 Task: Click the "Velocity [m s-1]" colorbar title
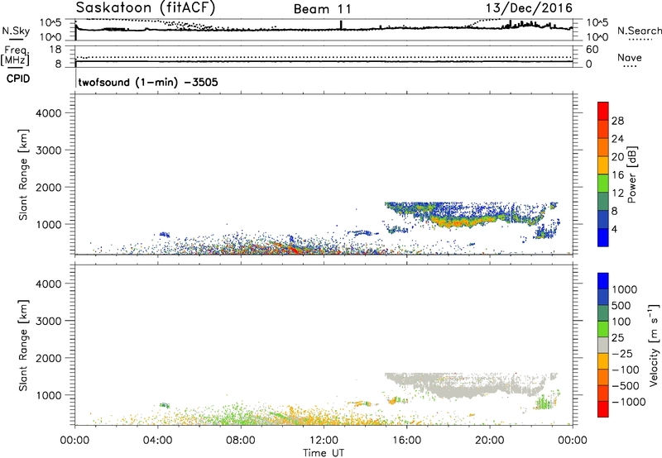tap(654, 345)
